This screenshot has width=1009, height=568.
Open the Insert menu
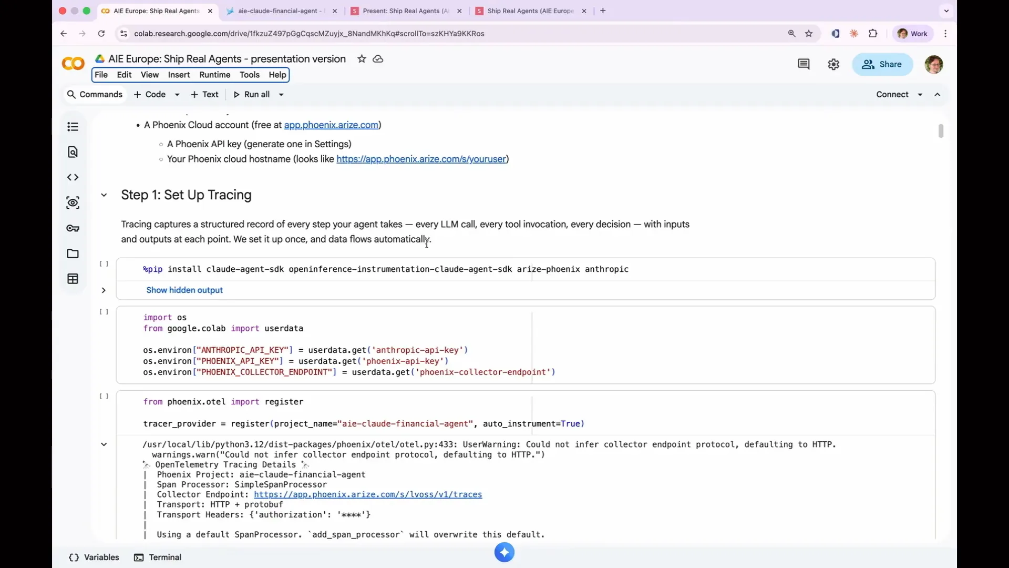(x=179, y=75)
